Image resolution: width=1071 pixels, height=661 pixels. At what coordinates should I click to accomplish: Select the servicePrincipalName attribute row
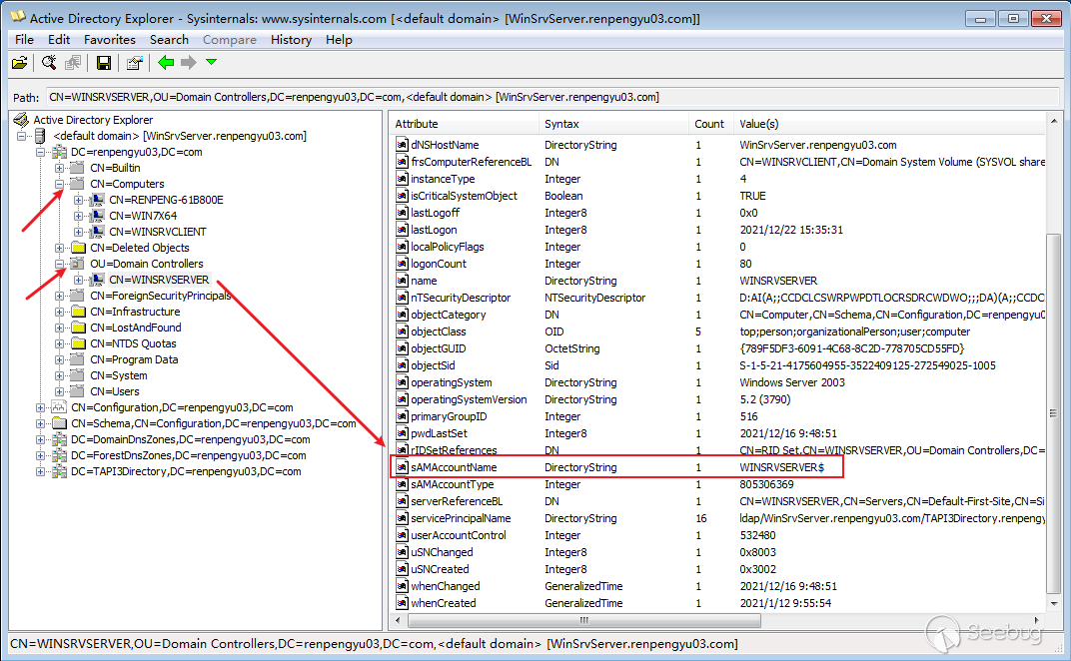(x=717, y=518)
